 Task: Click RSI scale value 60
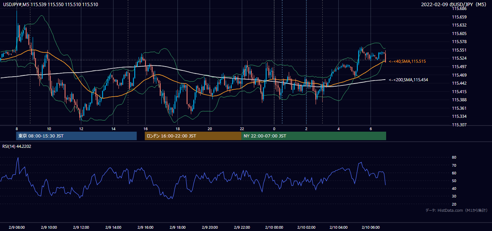454,173
